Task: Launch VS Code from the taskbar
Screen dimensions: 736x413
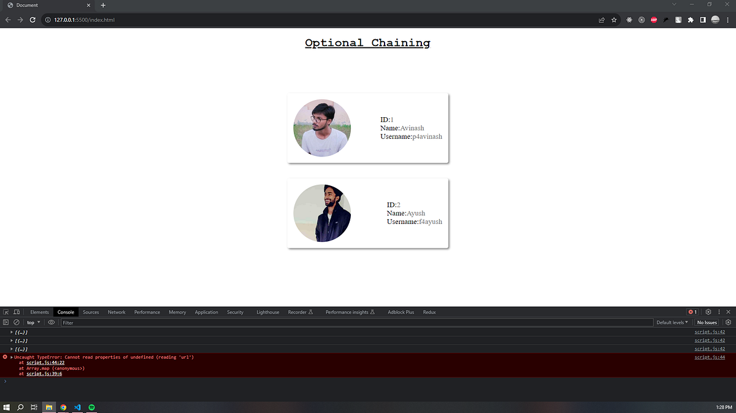Action: click(x=77, y=407)
